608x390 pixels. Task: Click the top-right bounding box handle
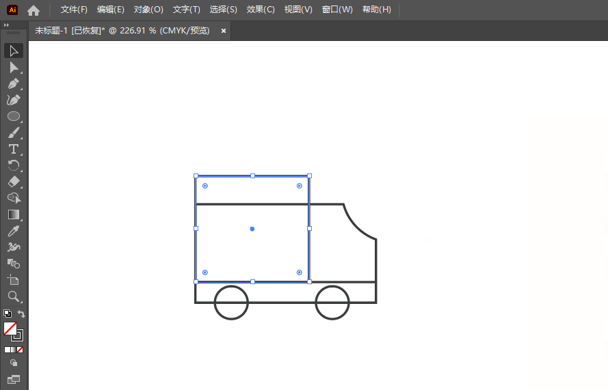[x=309, y=176]
